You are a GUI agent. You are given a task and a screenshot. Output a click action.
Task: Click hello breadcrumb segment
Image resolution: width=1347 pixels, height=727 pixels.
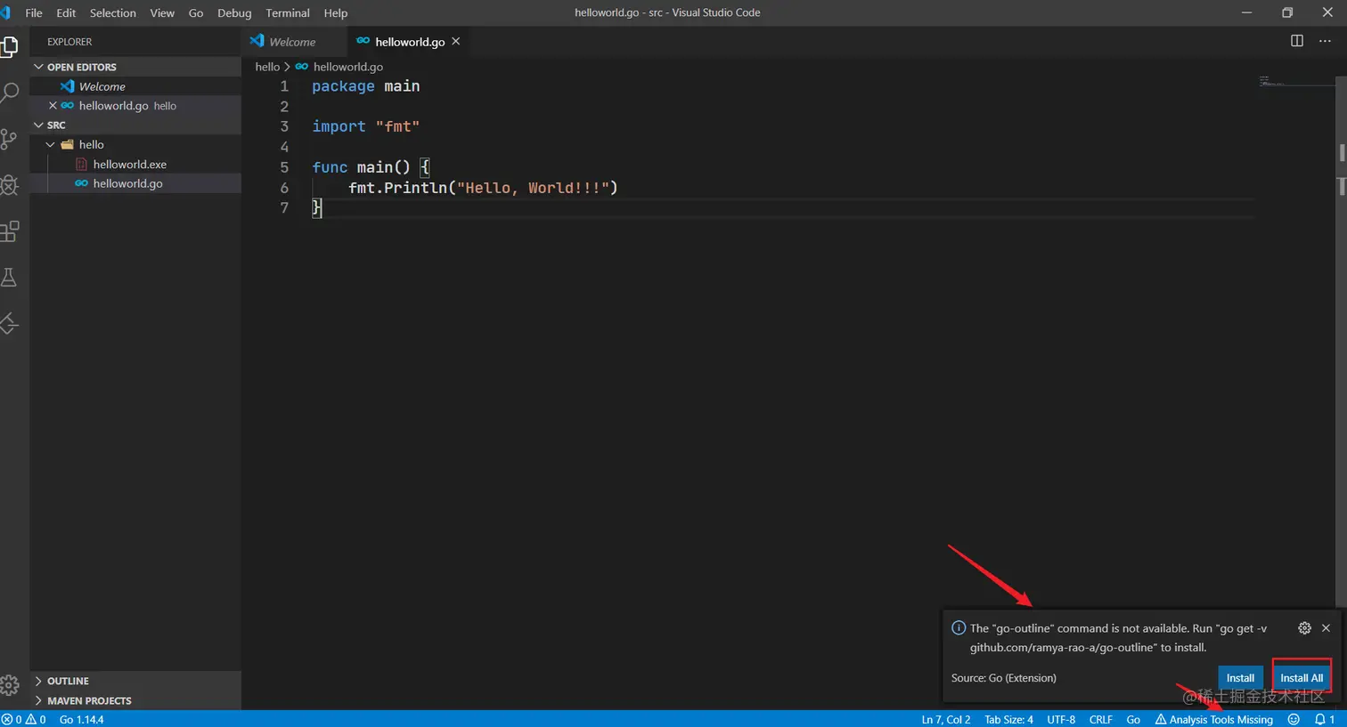(x=267, y=67)
